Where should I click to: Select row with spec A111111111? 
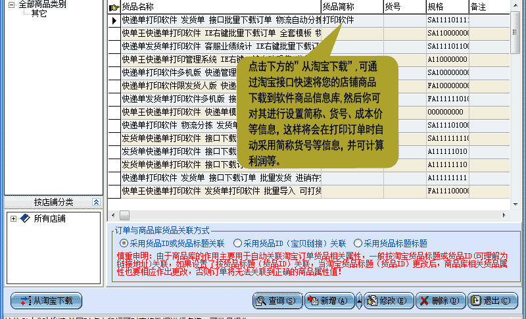[x=308, y=178]
